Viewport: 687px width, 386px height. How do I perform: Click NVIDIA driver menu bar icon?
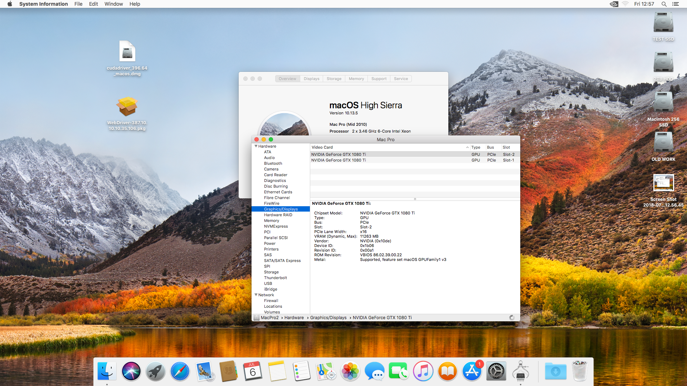click(614, 4)
